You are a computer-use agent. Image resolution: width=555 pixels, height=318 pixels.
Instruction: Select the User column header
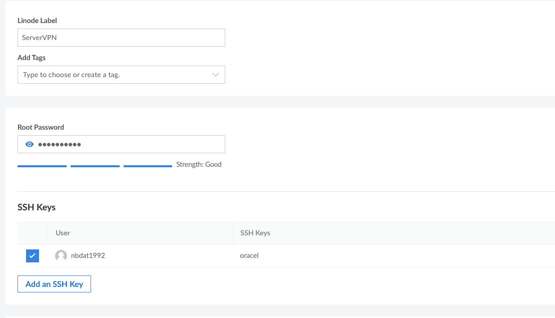63,233
